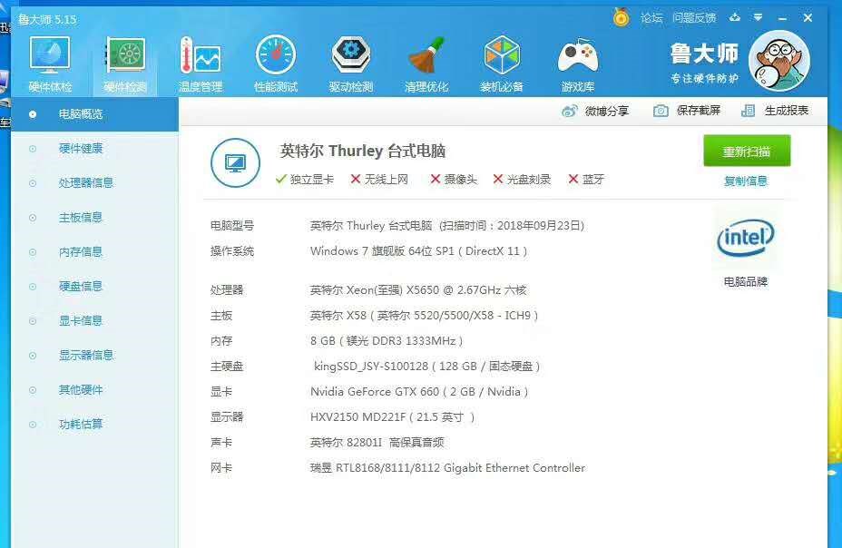
Task: Click processor value Xeon X5650 text
Action: tap(418, 289)
